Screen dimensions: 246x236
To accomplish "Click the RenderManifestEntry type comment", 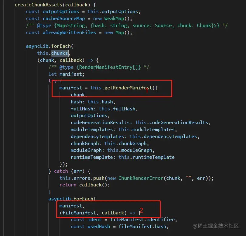I will [98, 67].
